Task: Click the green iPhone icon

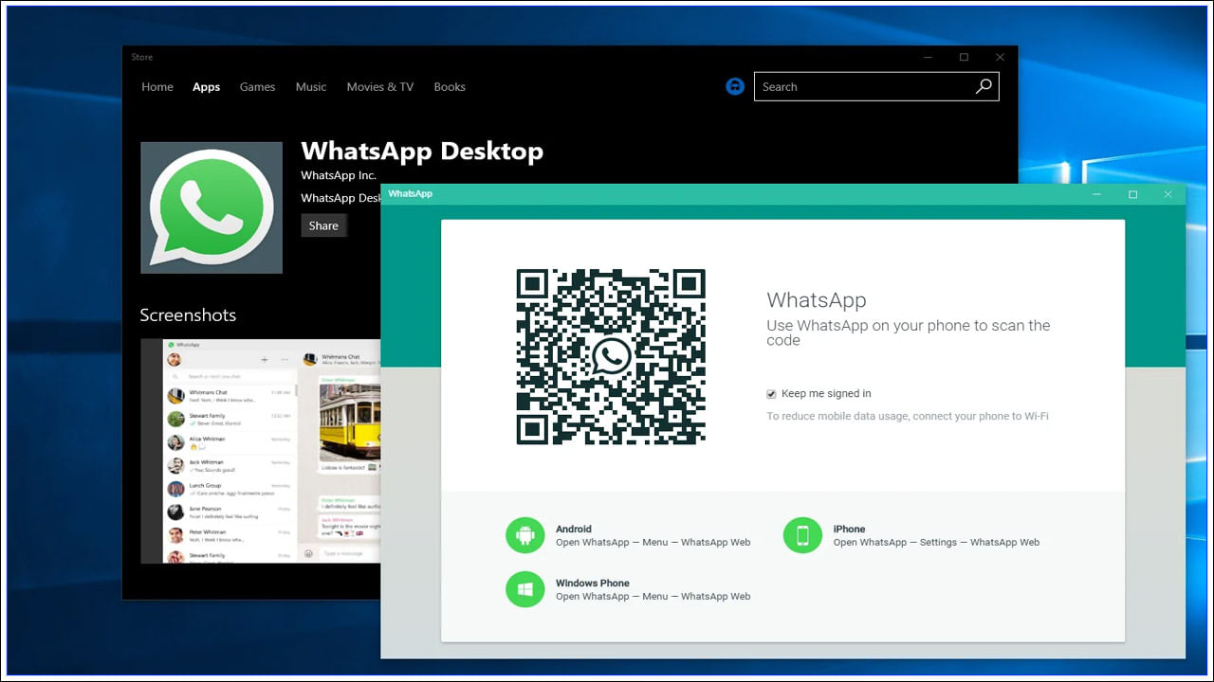Action: pyautogui.click(x=802, y=536)
